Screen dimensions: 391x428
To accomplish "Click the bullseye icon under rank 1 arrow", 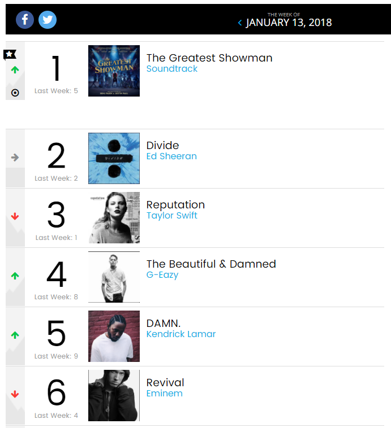I will click(15, 93).
